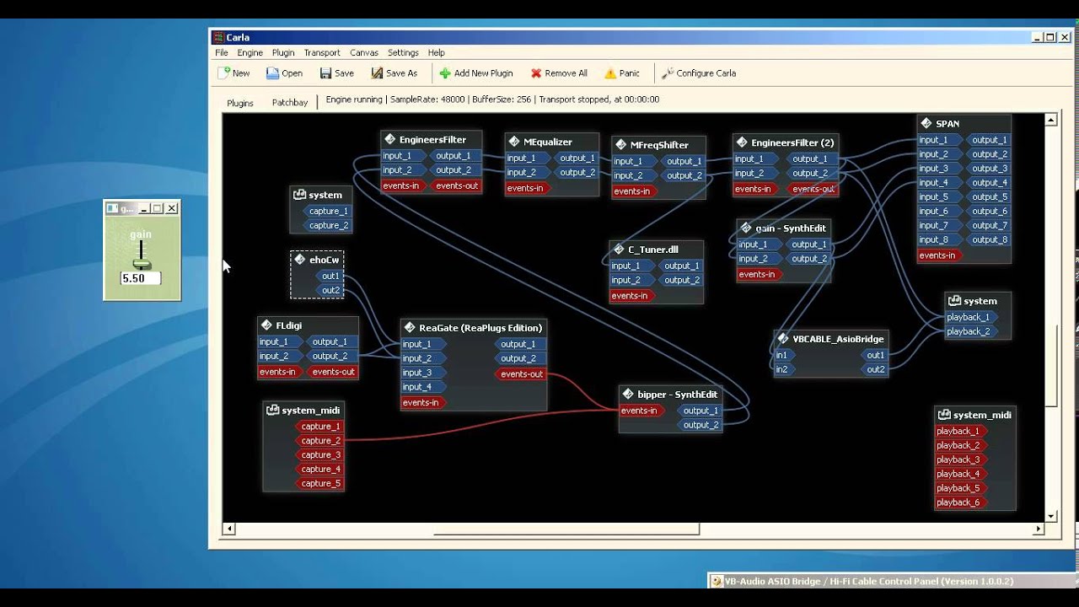Click the in1 port on VBCABLE_AsioBridge node
Viewport: 1079px width, 607px height.
783,356
